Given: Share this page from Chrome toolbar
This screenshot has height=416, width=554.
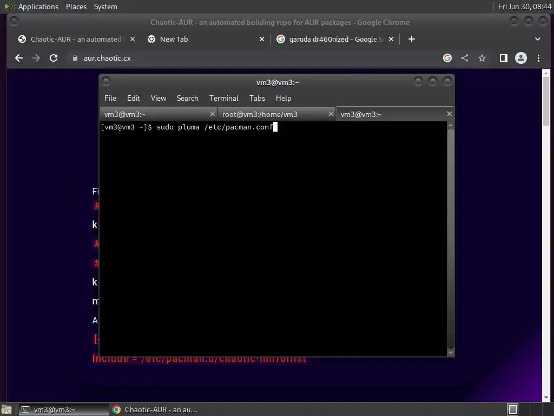Looking at the screenshot, I should click(465, 58).
